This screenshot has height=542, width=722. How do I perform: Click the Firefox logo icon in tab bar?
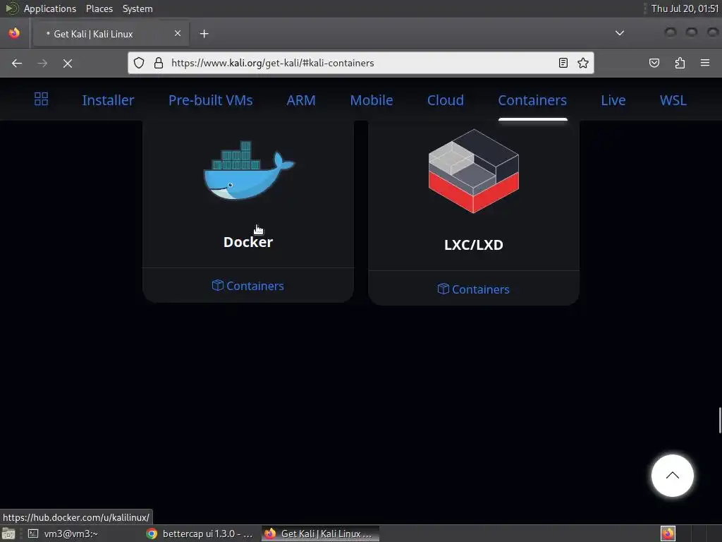coord(14,33)
